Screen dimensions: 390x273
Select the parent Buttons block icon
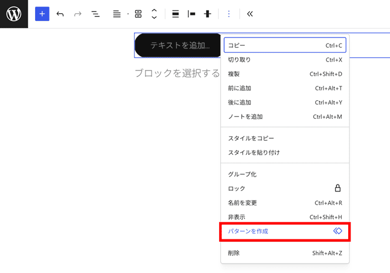coord(116,14)
